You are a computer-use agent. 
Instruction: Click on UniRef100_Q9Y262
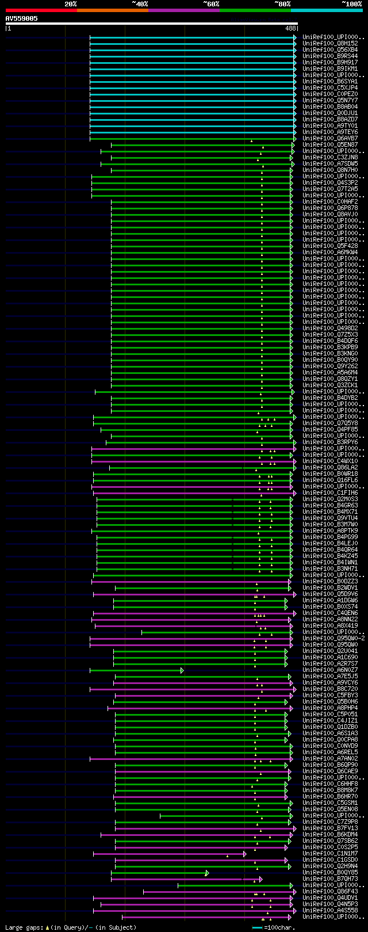tap(330, 366)
